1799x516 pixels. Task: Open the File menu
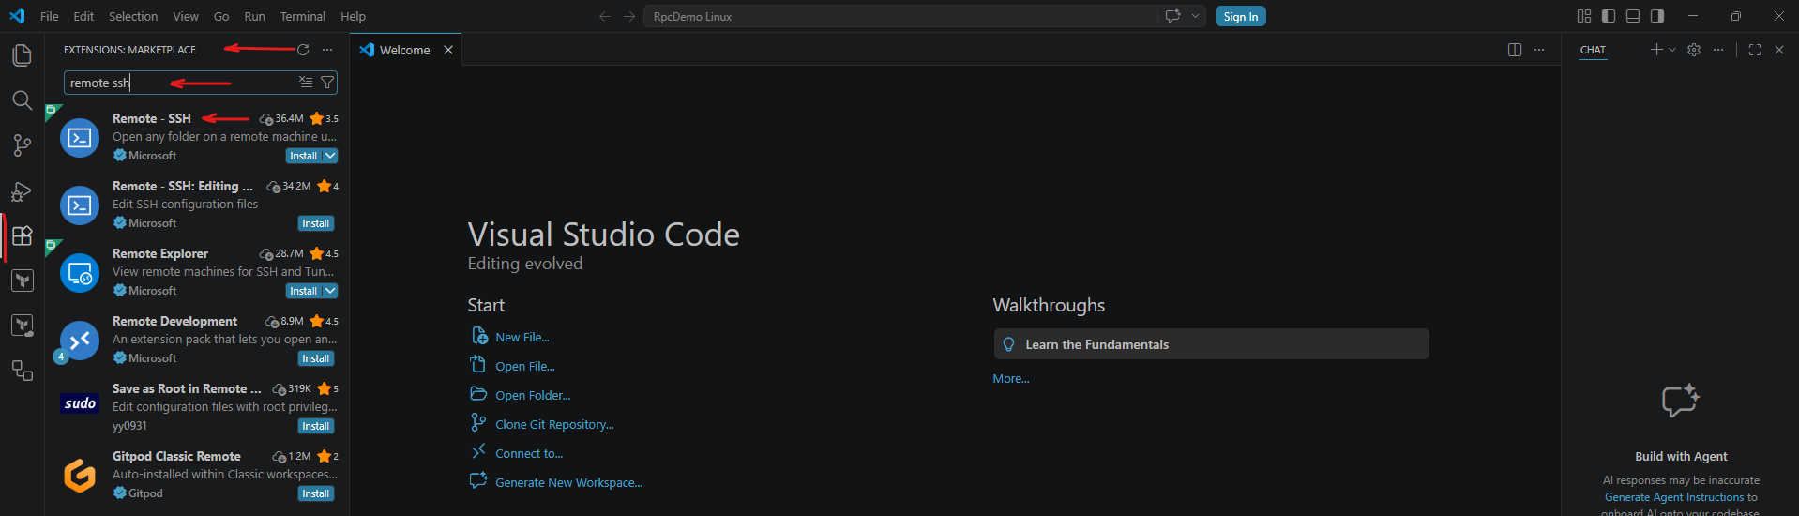(50, 16)
